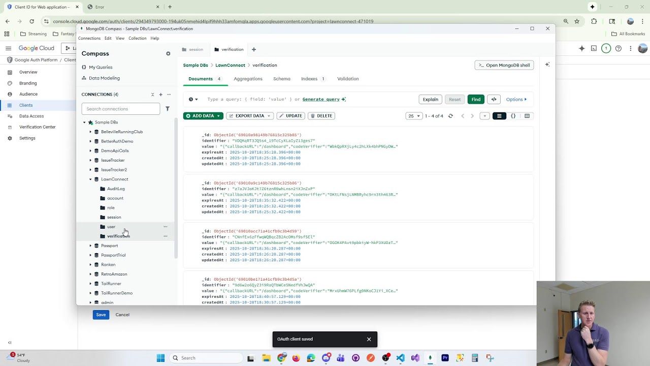Expand query Options
Image resolution: width=650 pixels, height=366 pixels.
point(516,100)
